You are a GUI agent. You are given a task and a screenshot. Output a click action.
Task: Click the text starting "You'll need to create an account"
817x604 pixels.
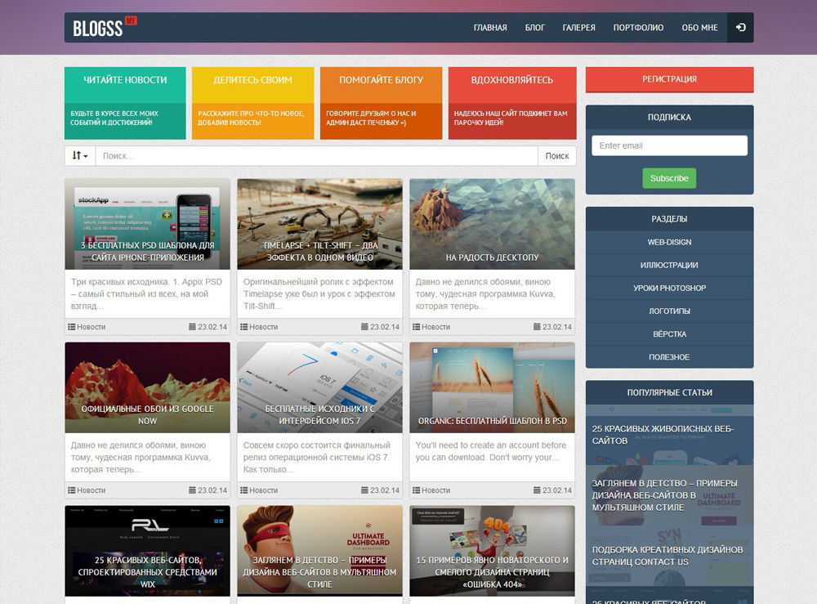(491, 451)
